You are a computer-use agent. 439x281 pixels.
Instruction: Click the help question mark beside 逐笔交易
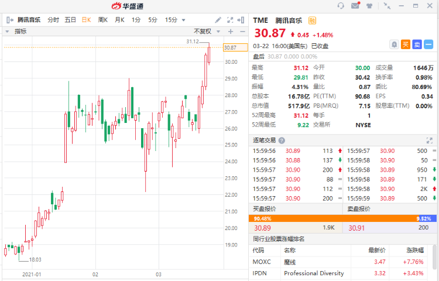click(x=282, y=140)
